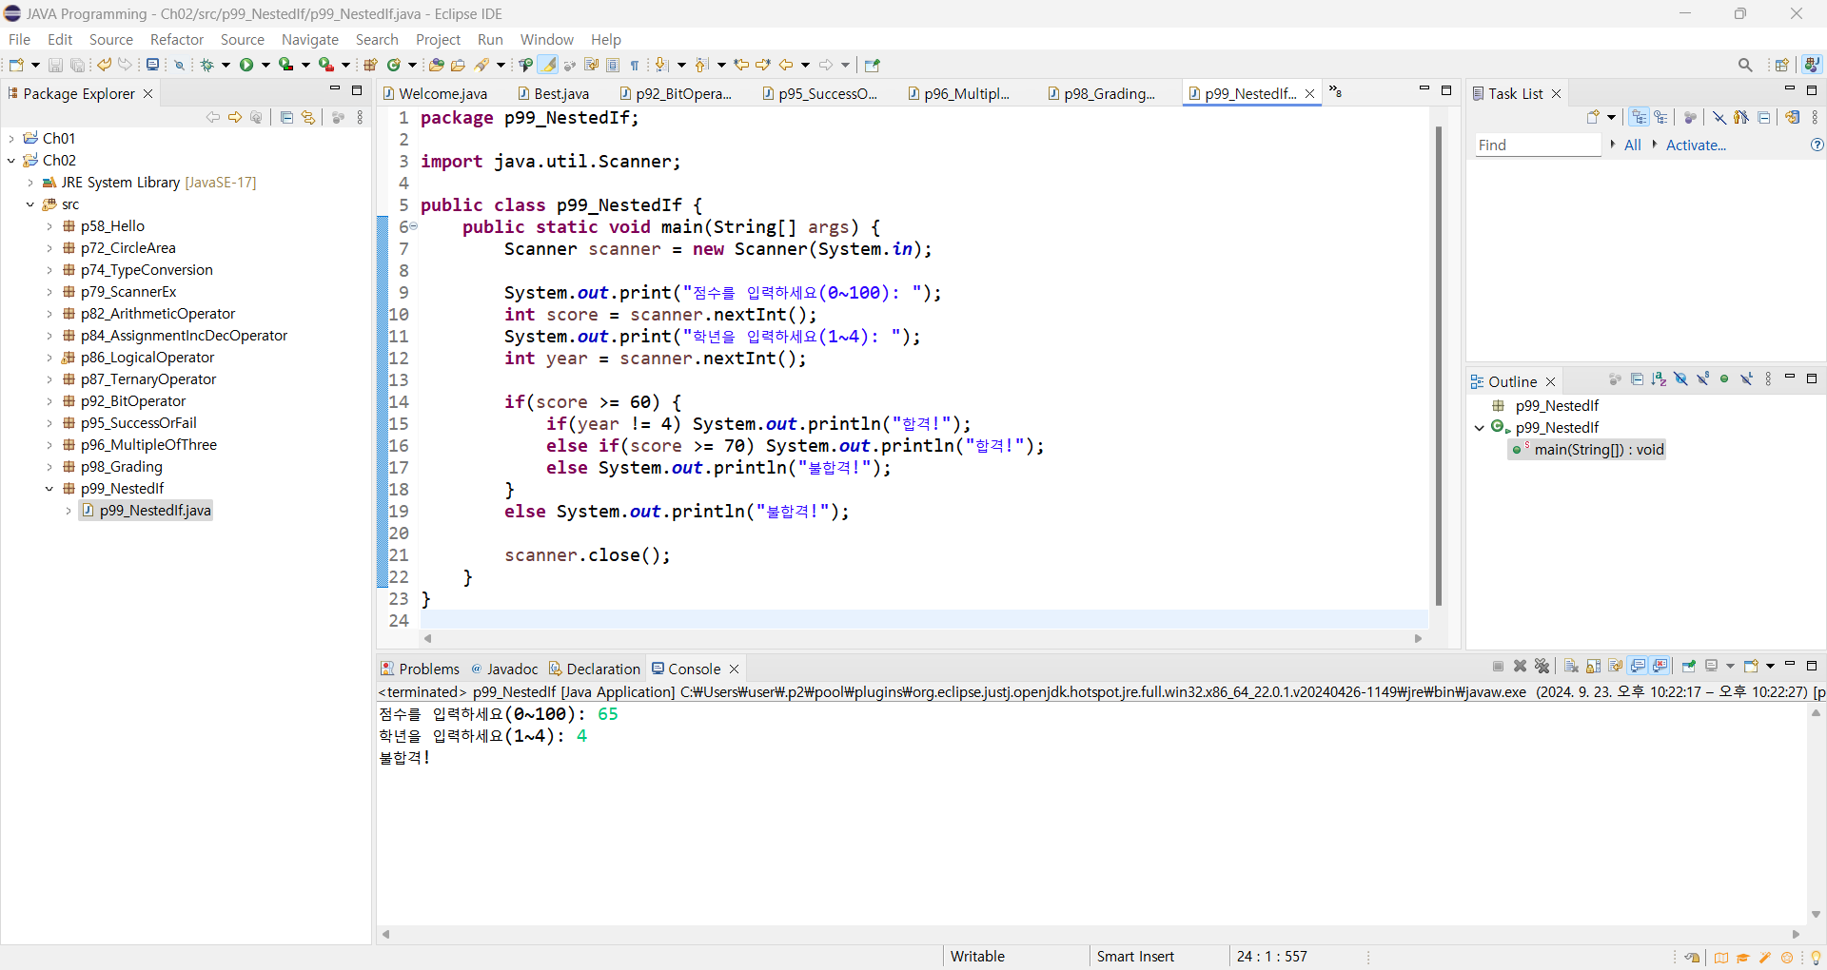This screenshot has height=970, width=1827.
Task: Click the Save All toolbar icon
Action: (x=77, y=65)
